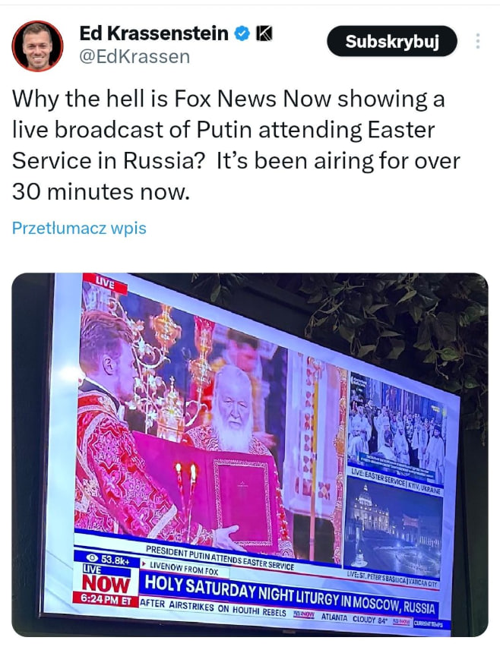500x650 pixels.
Task: Click the red LIVE badge in photo
Action: 105,283
